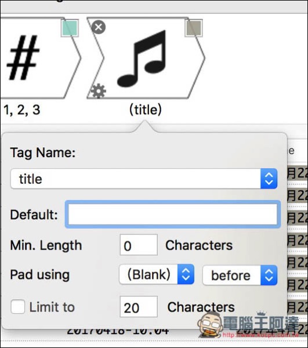Click the Limit to characters field showing 20
Viewport: 308px width, 348px height.
point(139,306)
